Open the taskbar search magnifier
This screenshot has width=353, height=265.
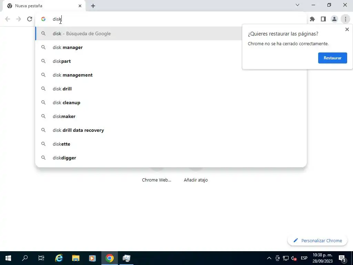pos(25,258)
